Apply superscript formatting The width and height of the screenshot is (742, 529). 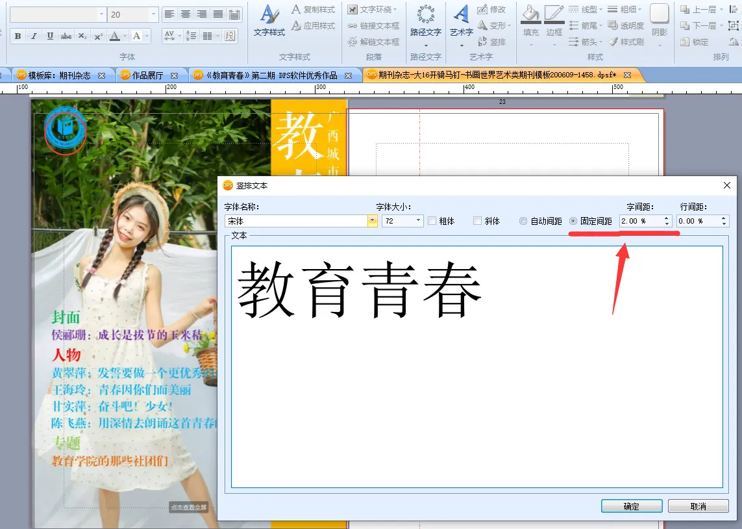(x=99, y=36)
